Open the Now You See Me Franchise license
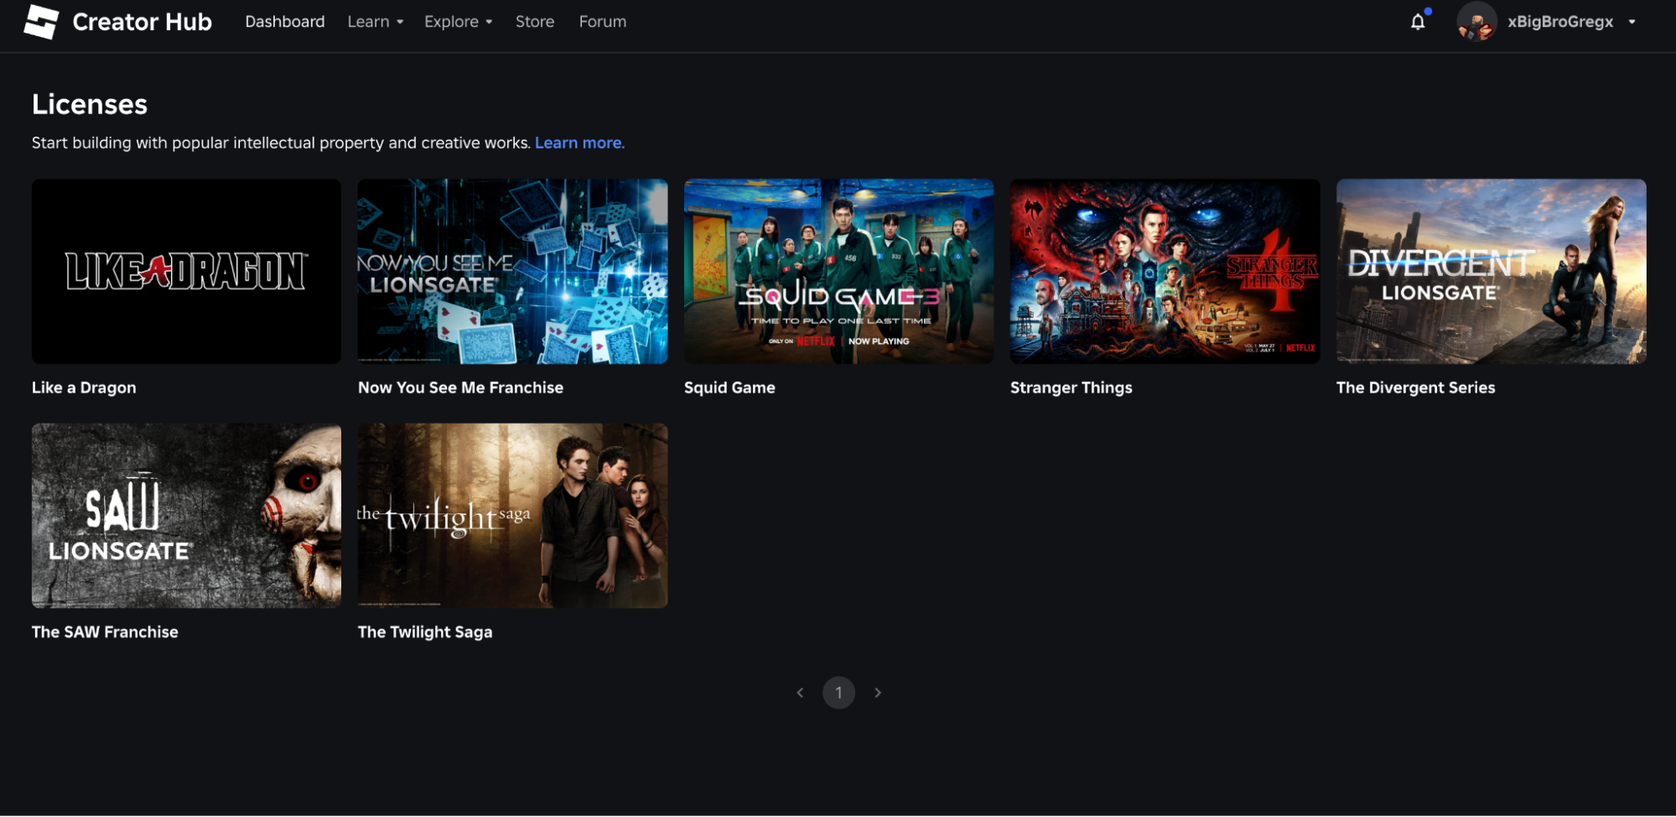Image resolution: width=1676 pixels, height=817 pixels. (512, 272)
